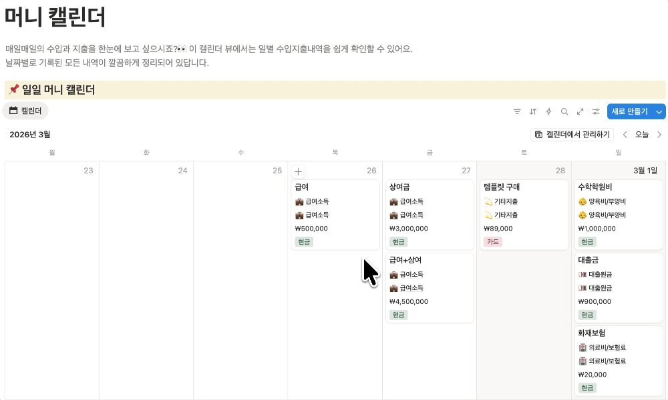Viewport: 668px width, 400px height.
Task: Click the search magnifier icon
Action: 564,111
